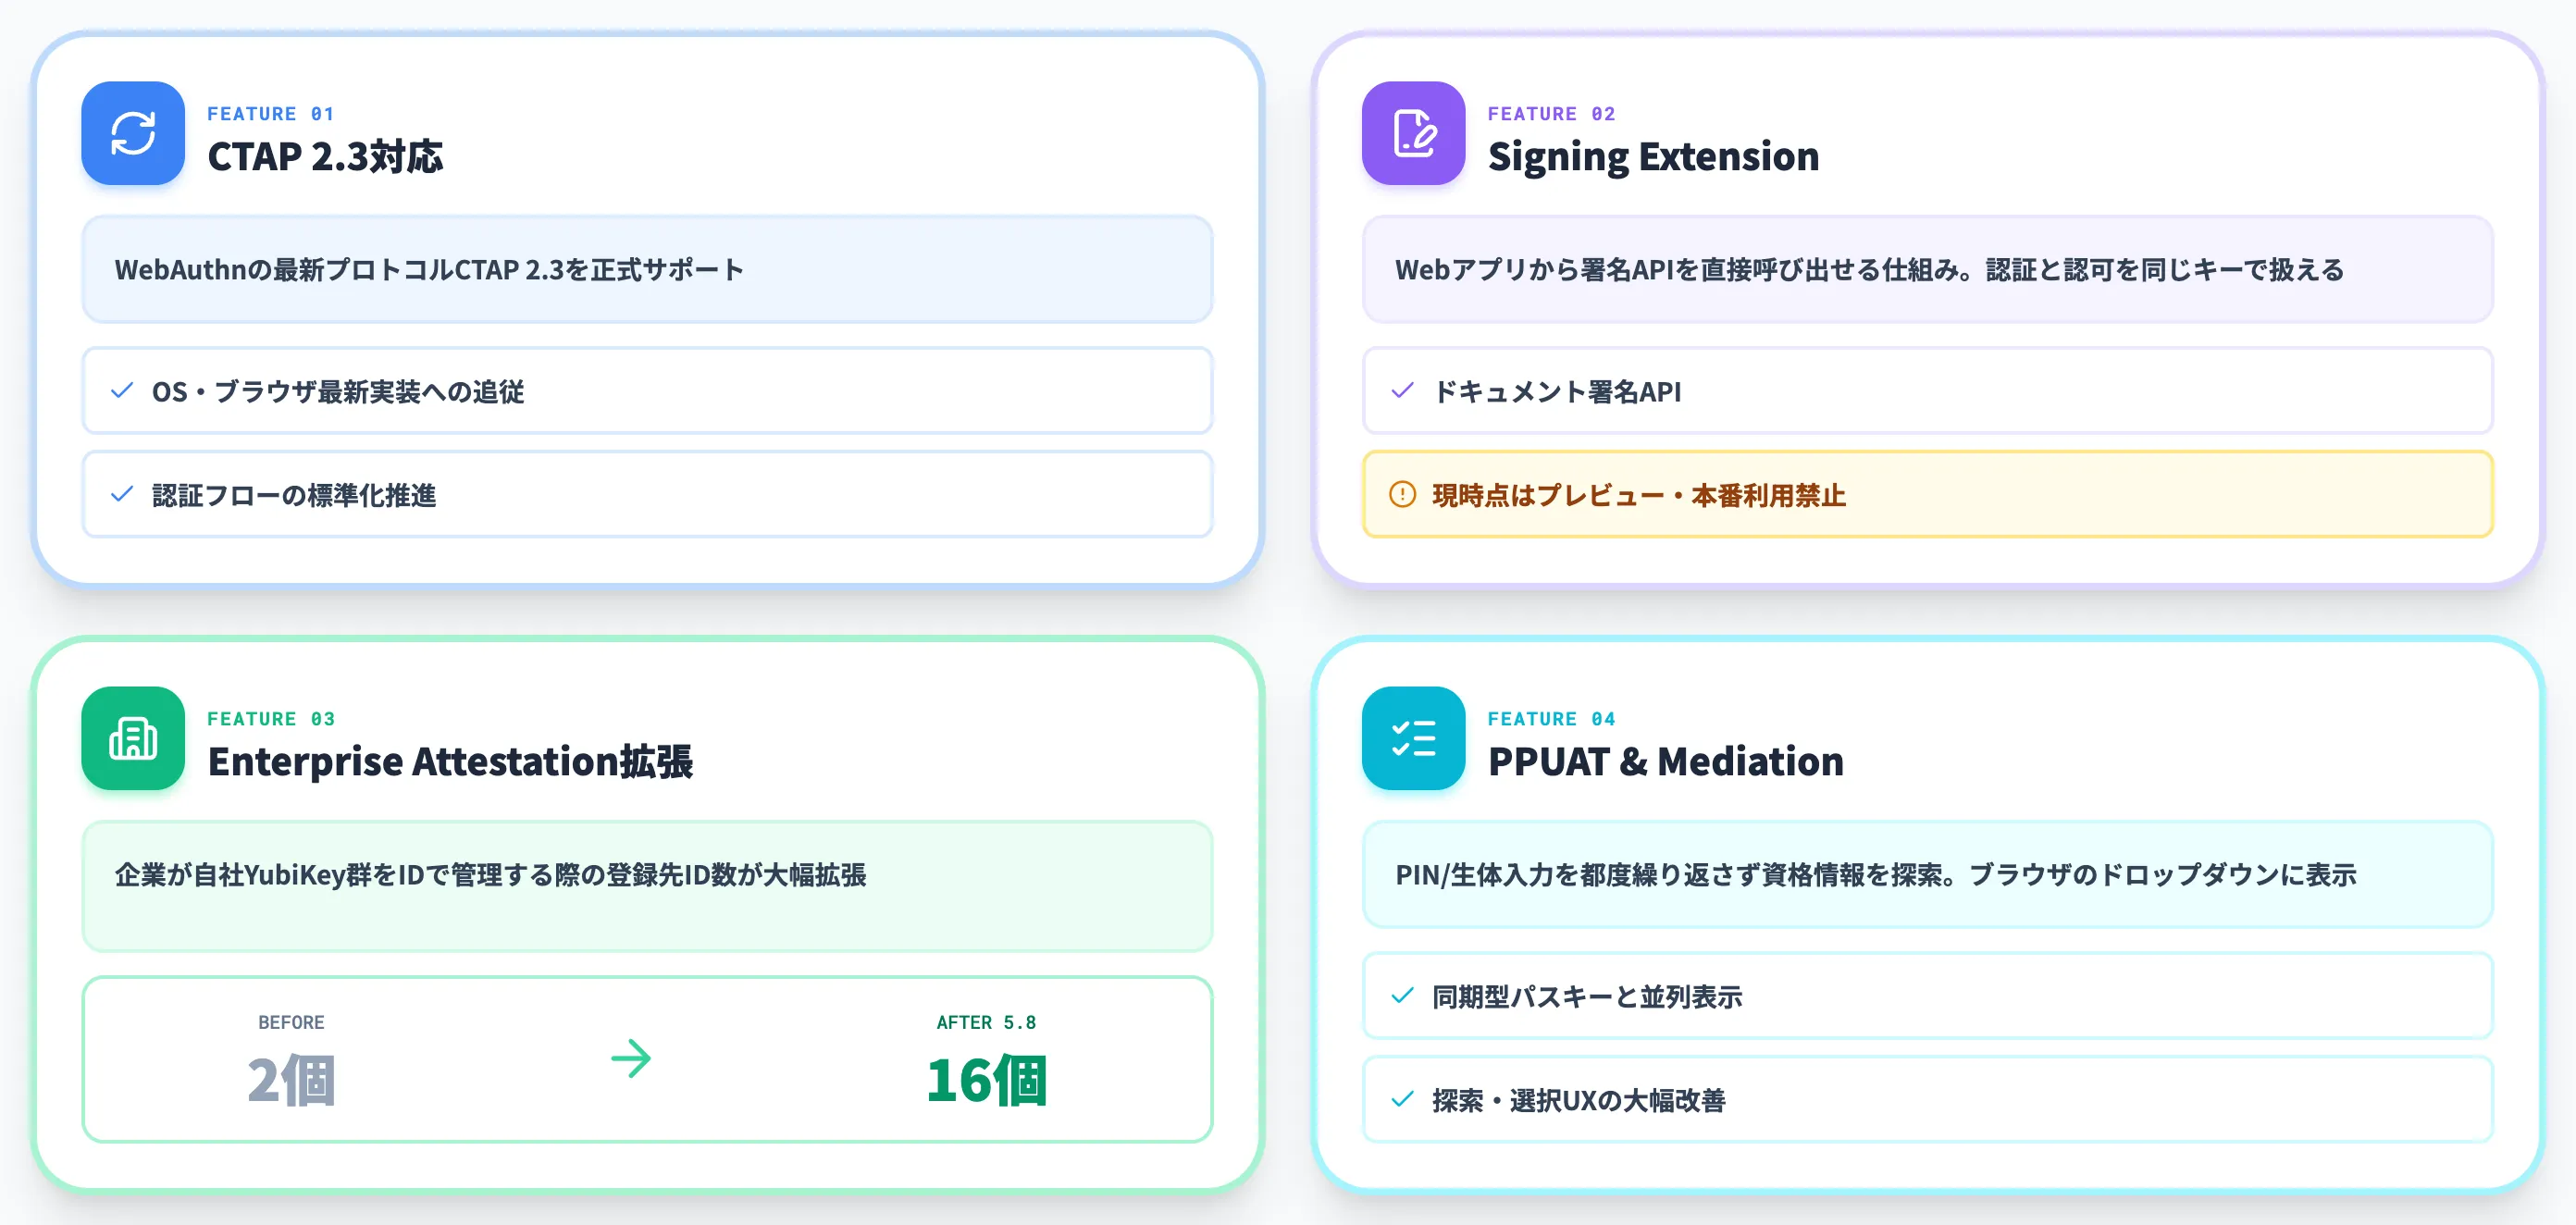Click the PPUAT & Mediation heading
The image size is (2576, 1225).
(1665, 762)
